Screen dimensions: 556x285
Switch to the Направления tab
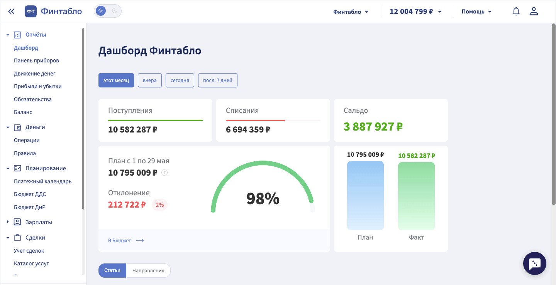point(148,270)
